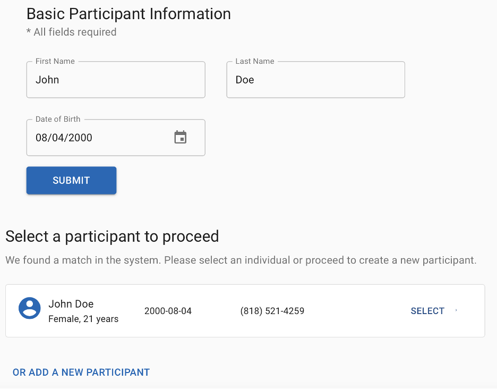Click the participant match result card
497x389 pixels.
pyautogui.click(x=245, y=310)
